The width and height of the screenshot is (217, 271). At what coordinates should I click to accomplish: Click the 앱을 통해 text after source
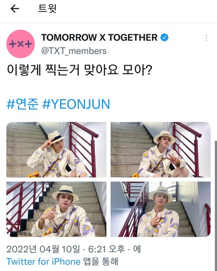101,261
